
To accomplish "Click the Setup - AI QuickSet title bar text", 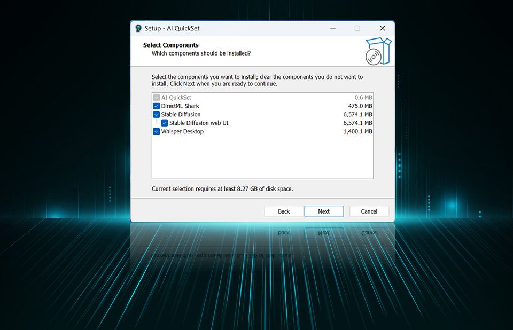I will [172, 28].
